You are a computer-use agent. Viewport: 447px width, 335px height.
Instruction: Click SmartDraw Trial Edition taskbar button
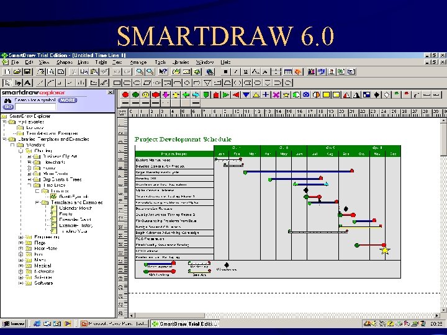tap(185, 324)
